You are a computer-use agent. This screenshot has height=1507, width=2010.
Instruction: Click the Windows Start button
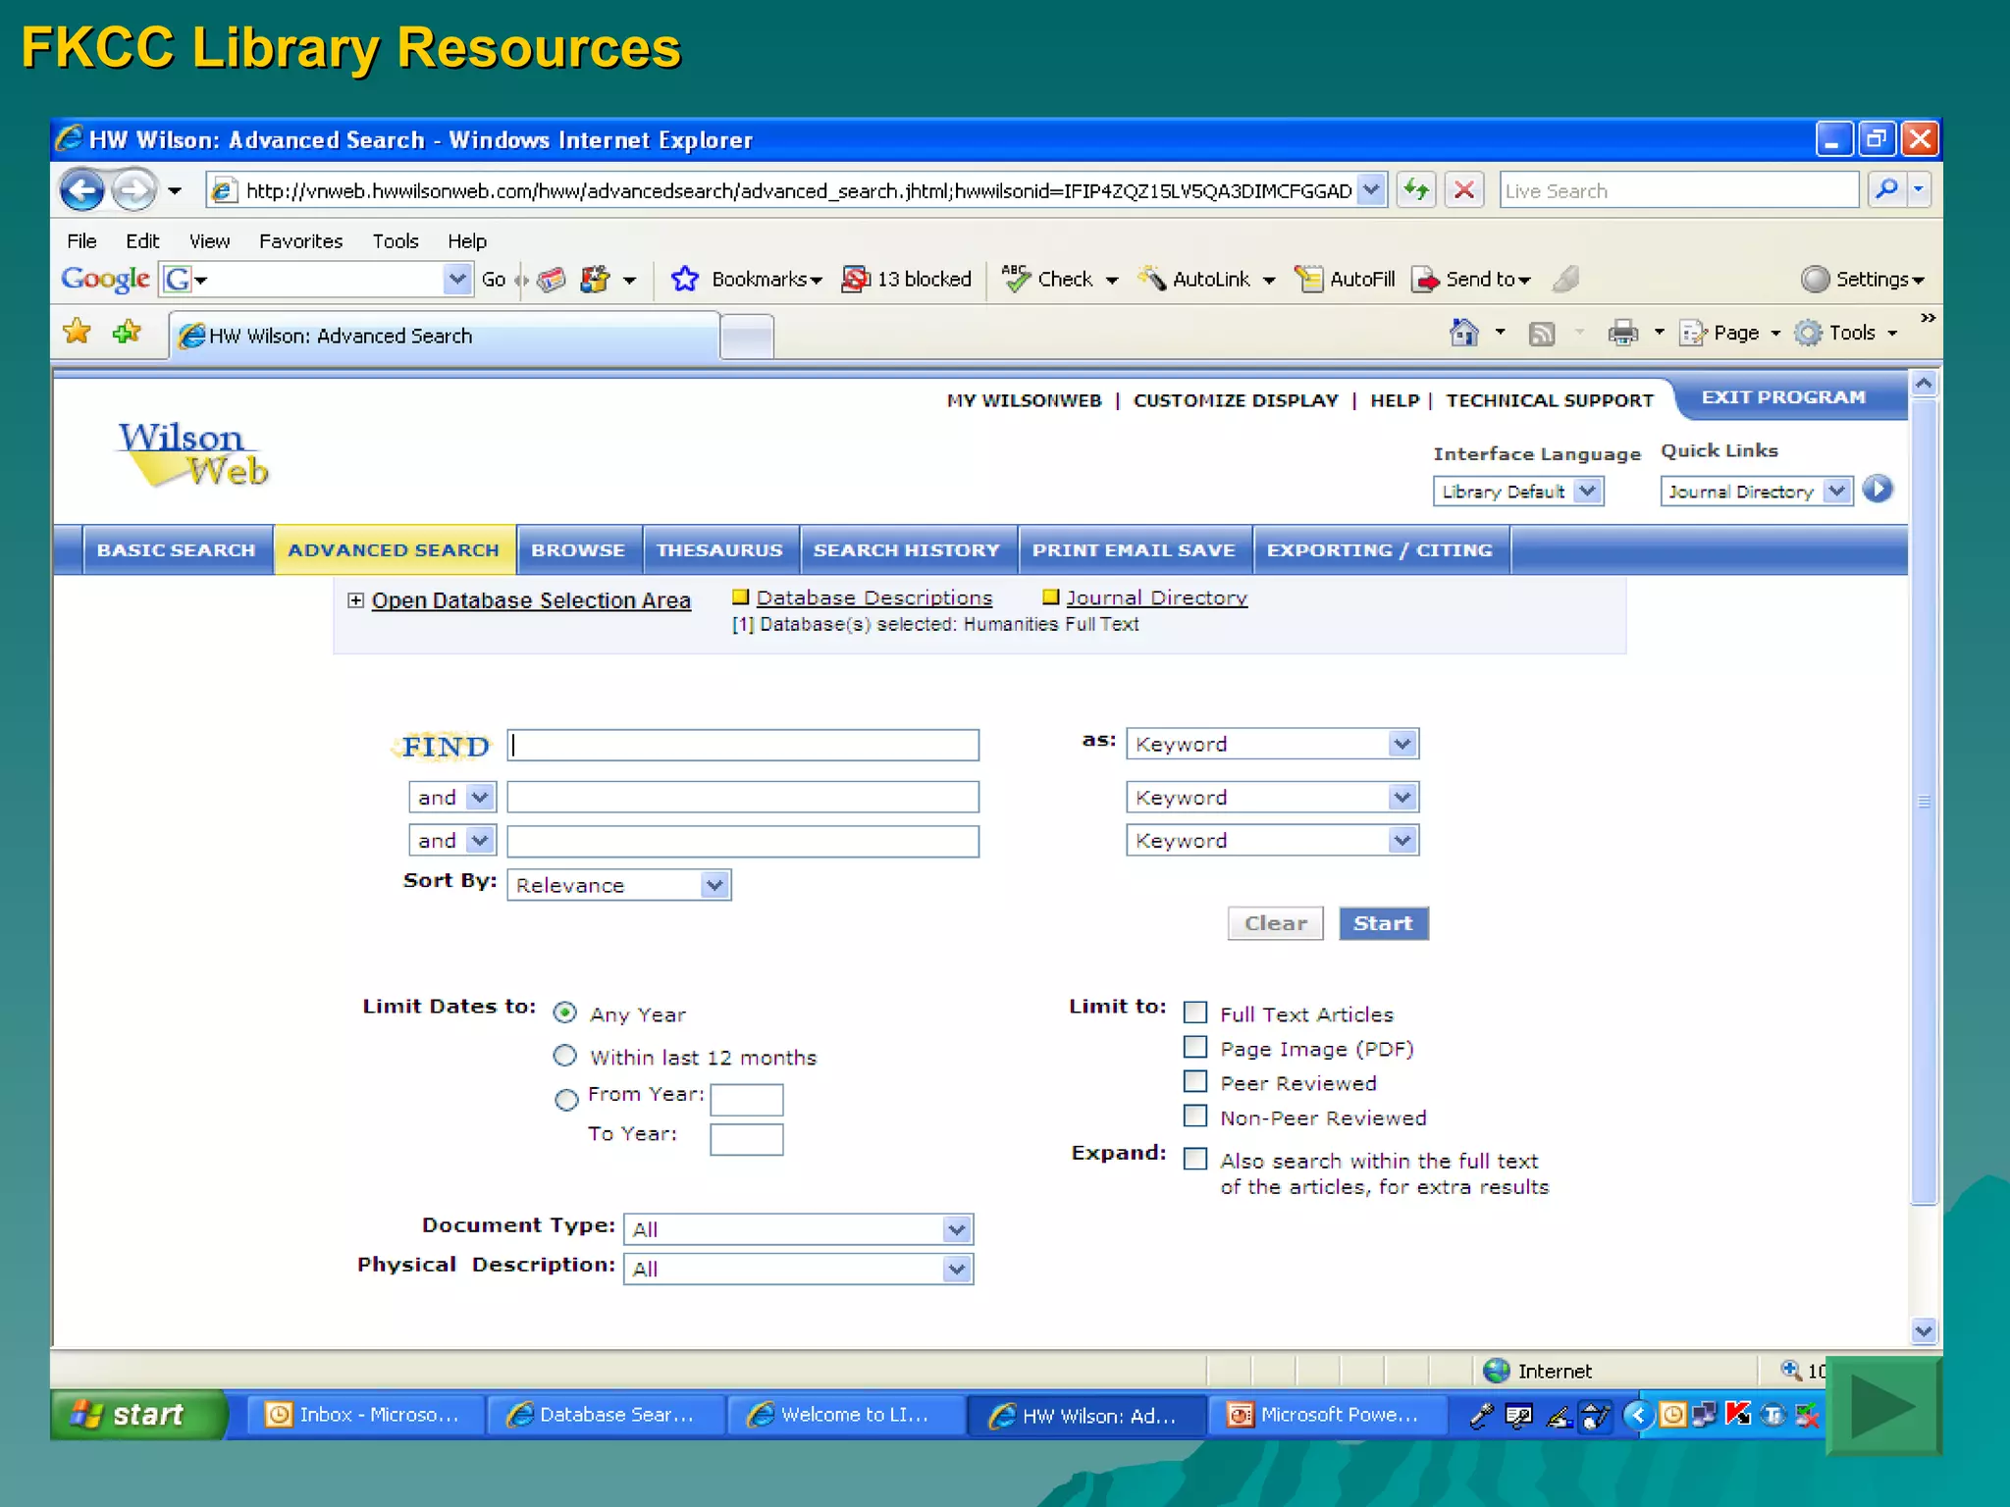pyautogui.click(x=138, y=1414)
